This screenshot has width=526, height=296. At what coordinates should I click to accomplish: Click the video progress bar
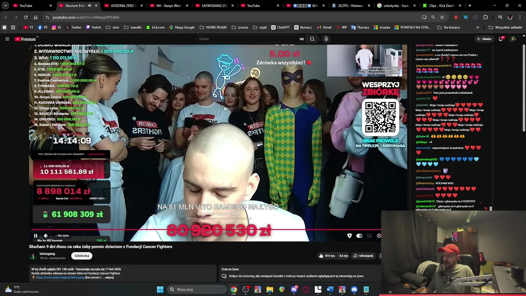205,230
